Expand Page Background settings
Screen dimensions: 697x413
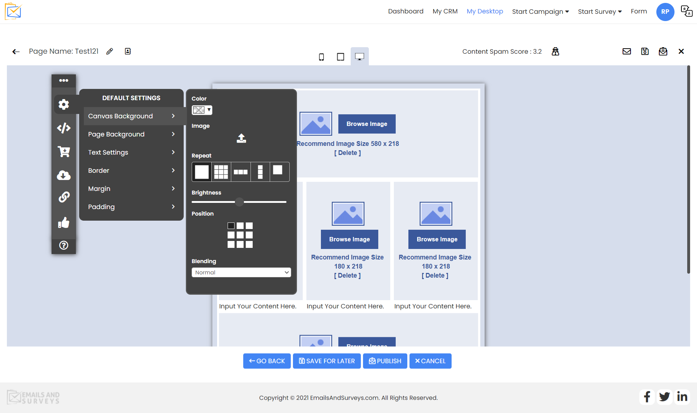[131, 134]
